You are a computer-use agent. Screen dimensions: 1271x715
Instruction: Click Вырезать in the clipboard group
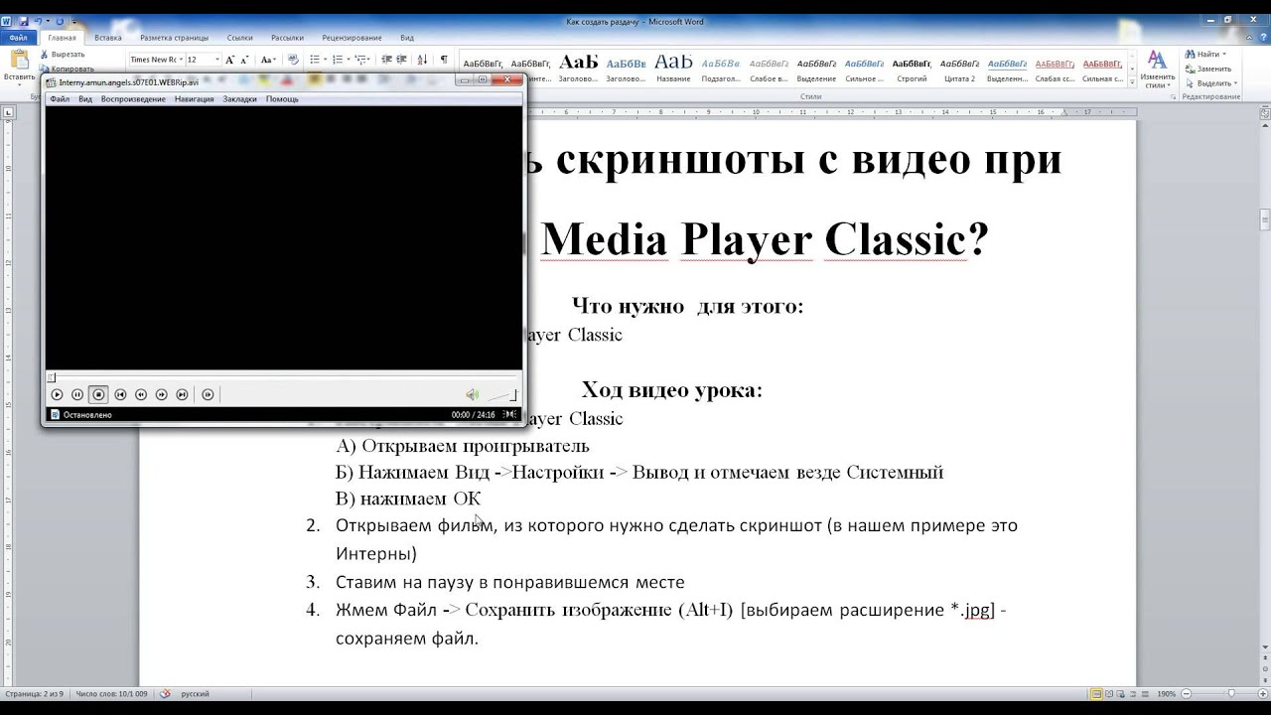(x=62, y=55)
